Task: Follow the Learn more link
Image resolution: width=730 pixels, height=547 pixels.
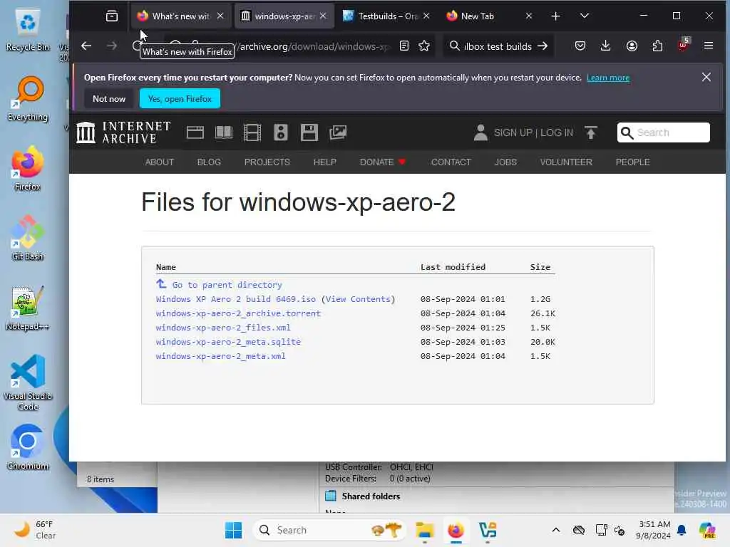Action: 608,78
